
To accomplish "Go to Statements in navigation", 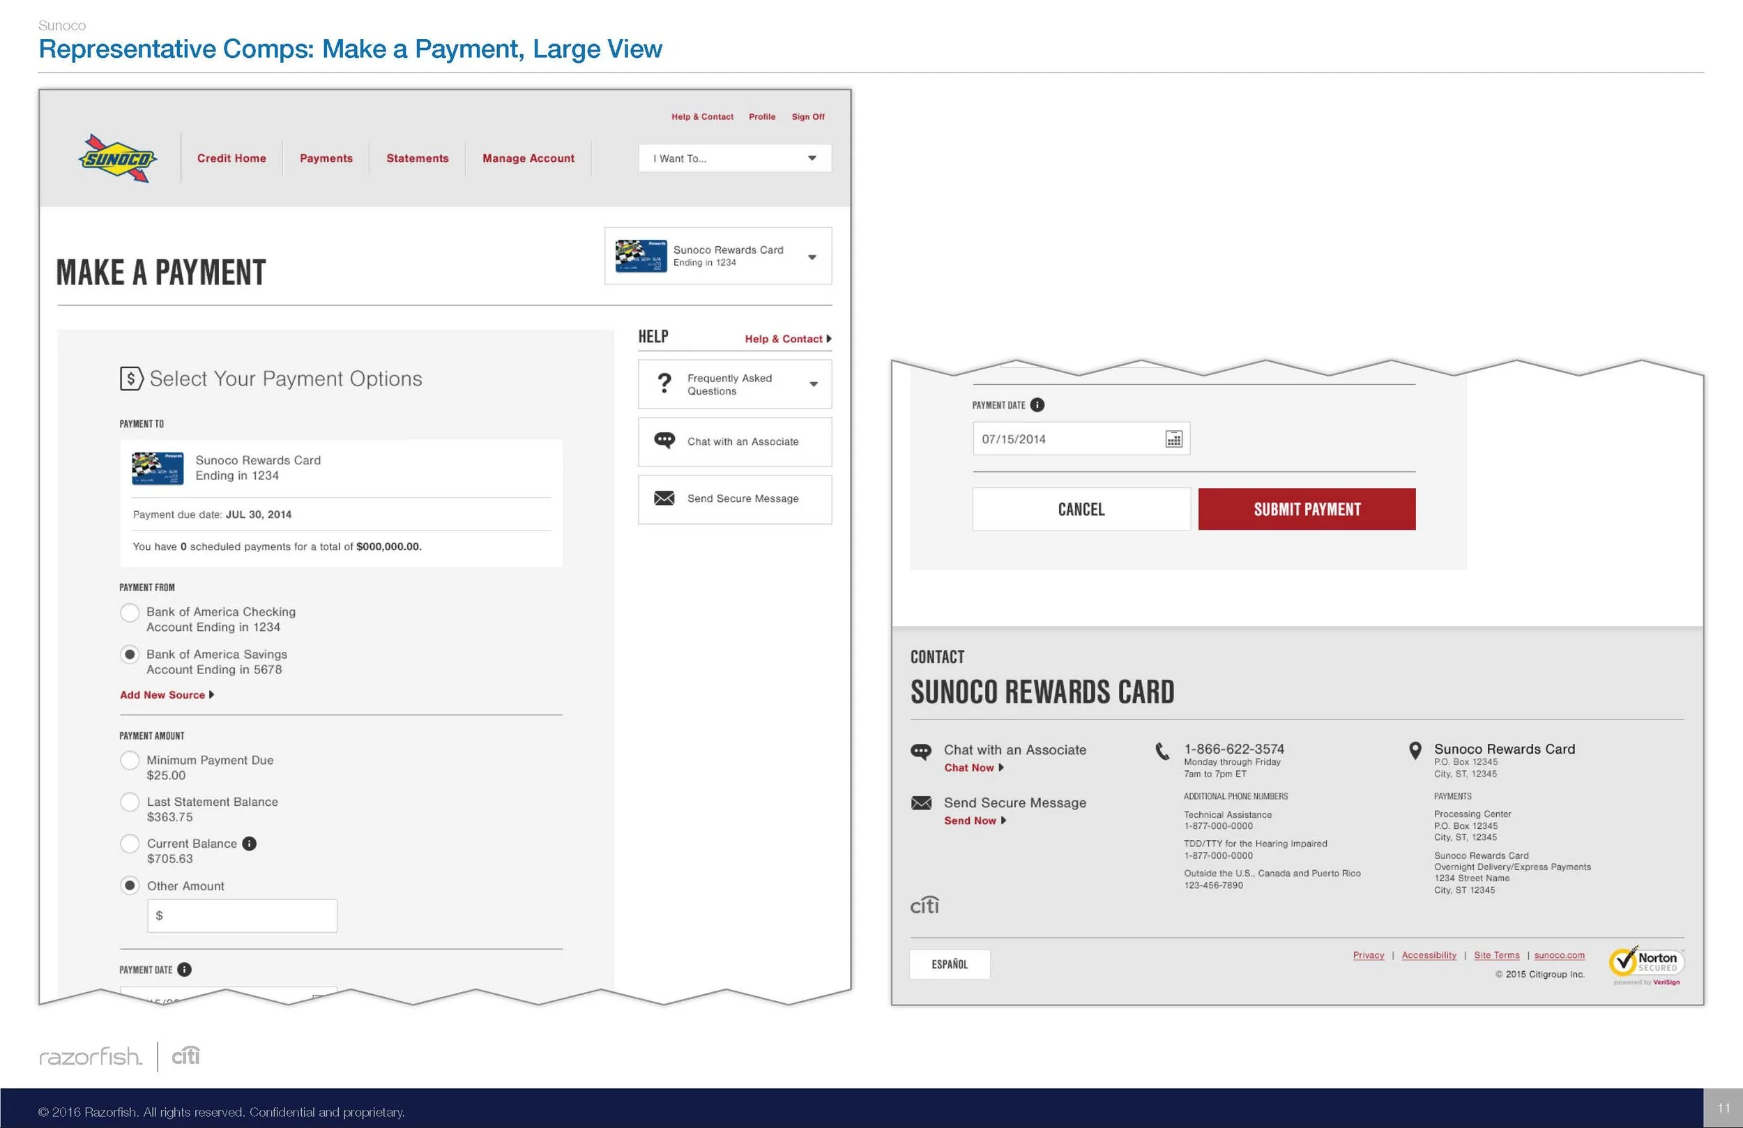I will pyautogui.click(x=418, y=158).
